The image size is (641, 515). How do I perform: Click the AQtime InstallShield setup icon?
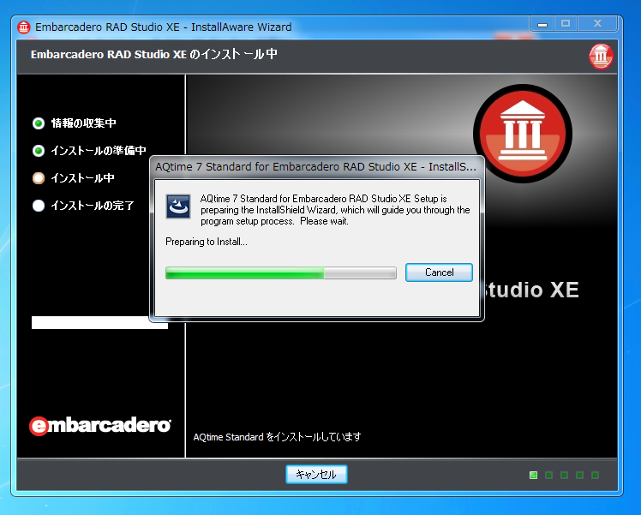(178, 207)
